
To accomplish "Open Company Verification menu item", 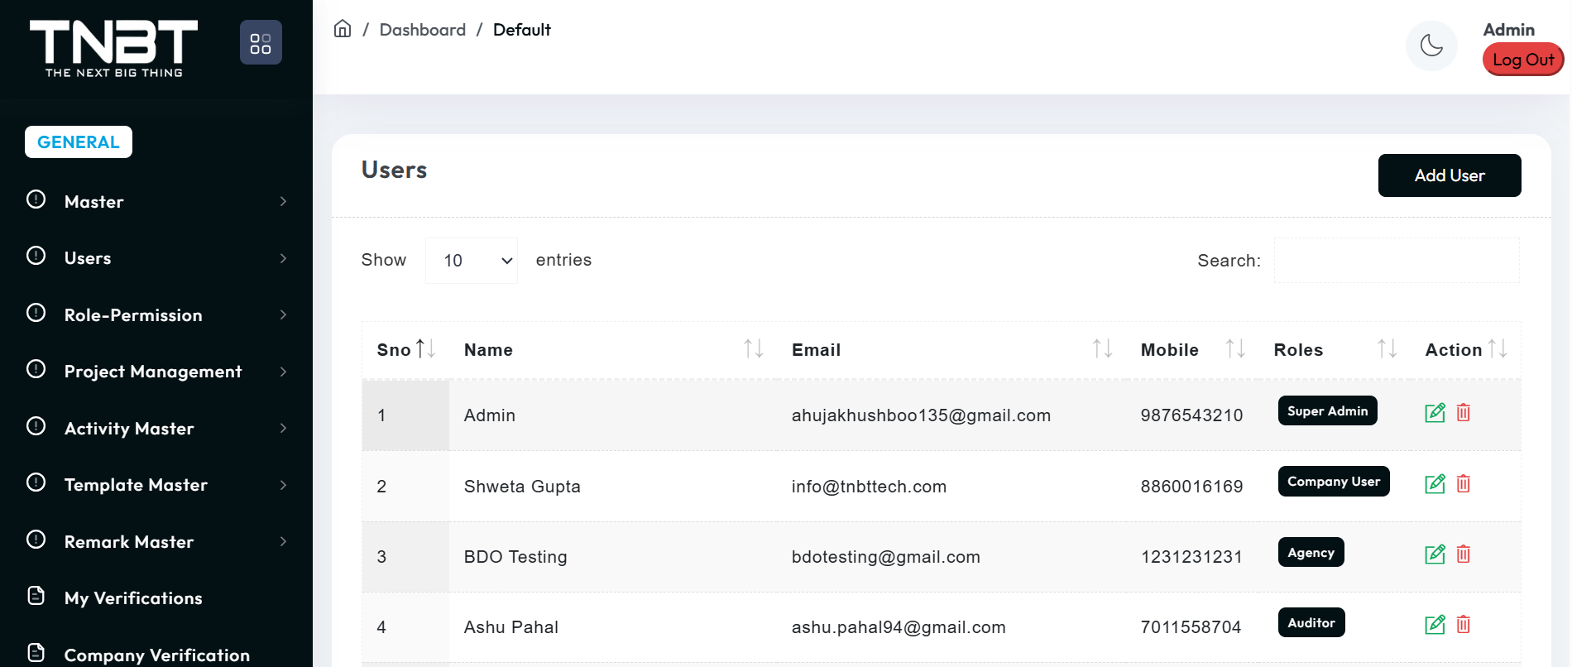I will [156, 655].
